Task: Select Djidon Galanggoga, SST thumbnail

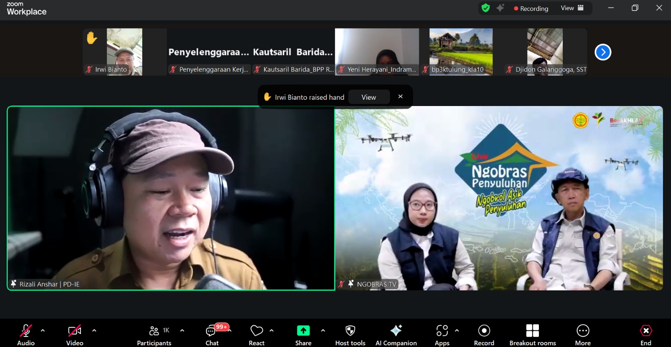Action: 545,52
